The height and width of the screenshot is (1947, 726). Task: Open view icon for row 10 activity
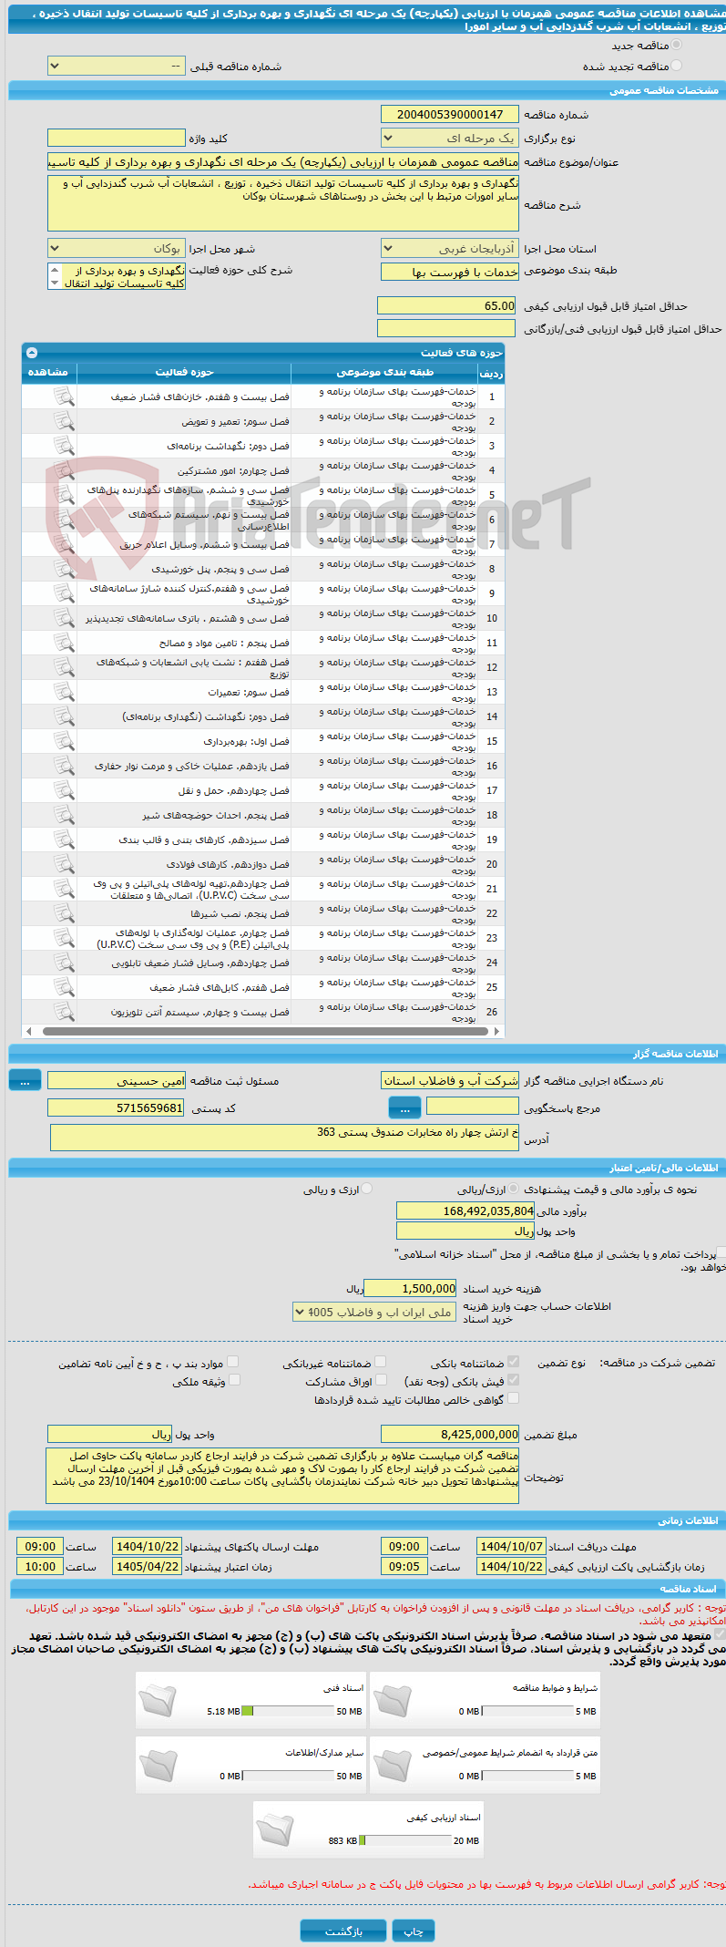[63, 617]
